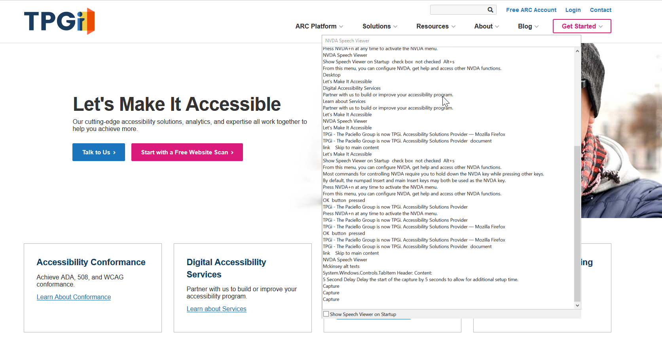Open the Solutions dropdown

379,26
